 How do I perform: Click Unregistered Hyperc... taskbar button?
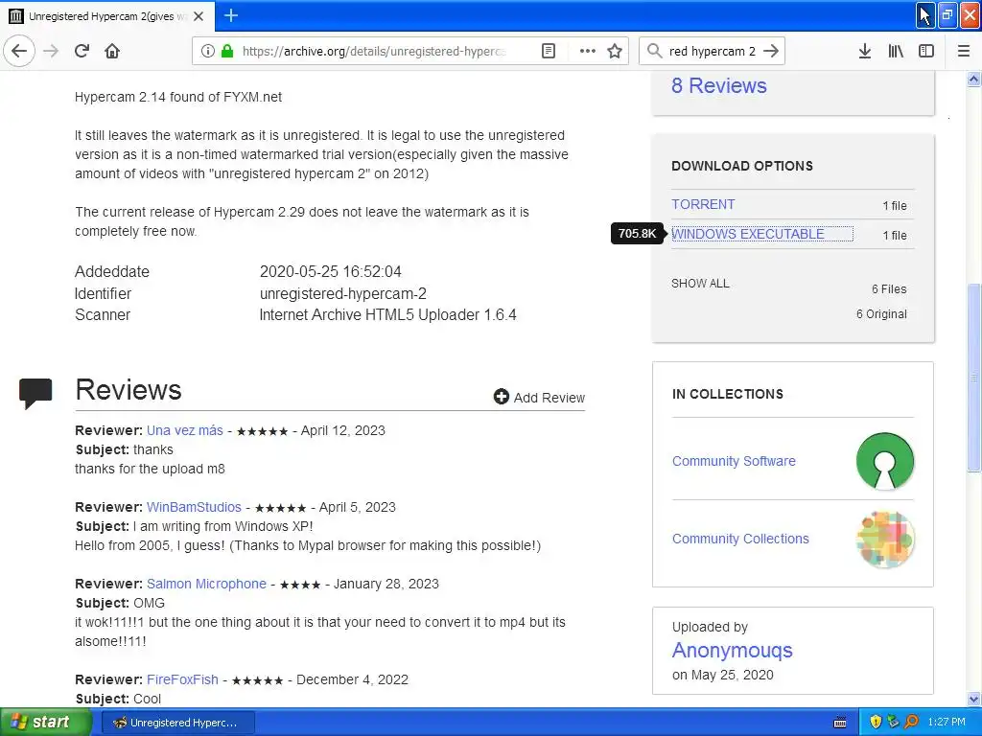click(x=177, y=723)
